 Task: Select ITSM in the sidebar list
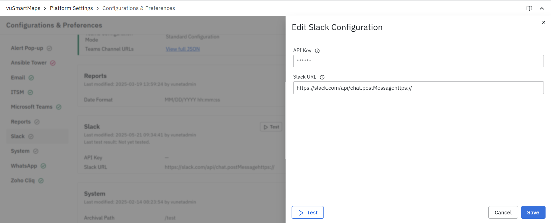(x=18, y=92)
